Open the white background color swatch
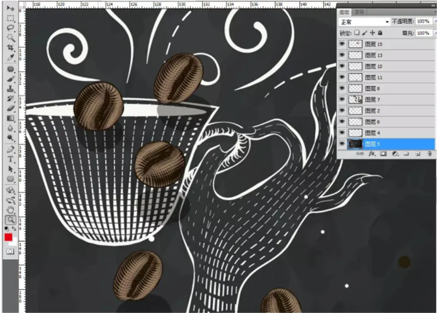Screen dimensions: 437x313 pos(15,243)
